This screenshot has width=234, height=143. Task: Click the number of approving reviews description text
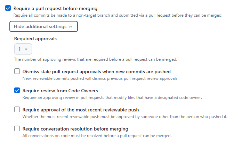click(96, 59)
